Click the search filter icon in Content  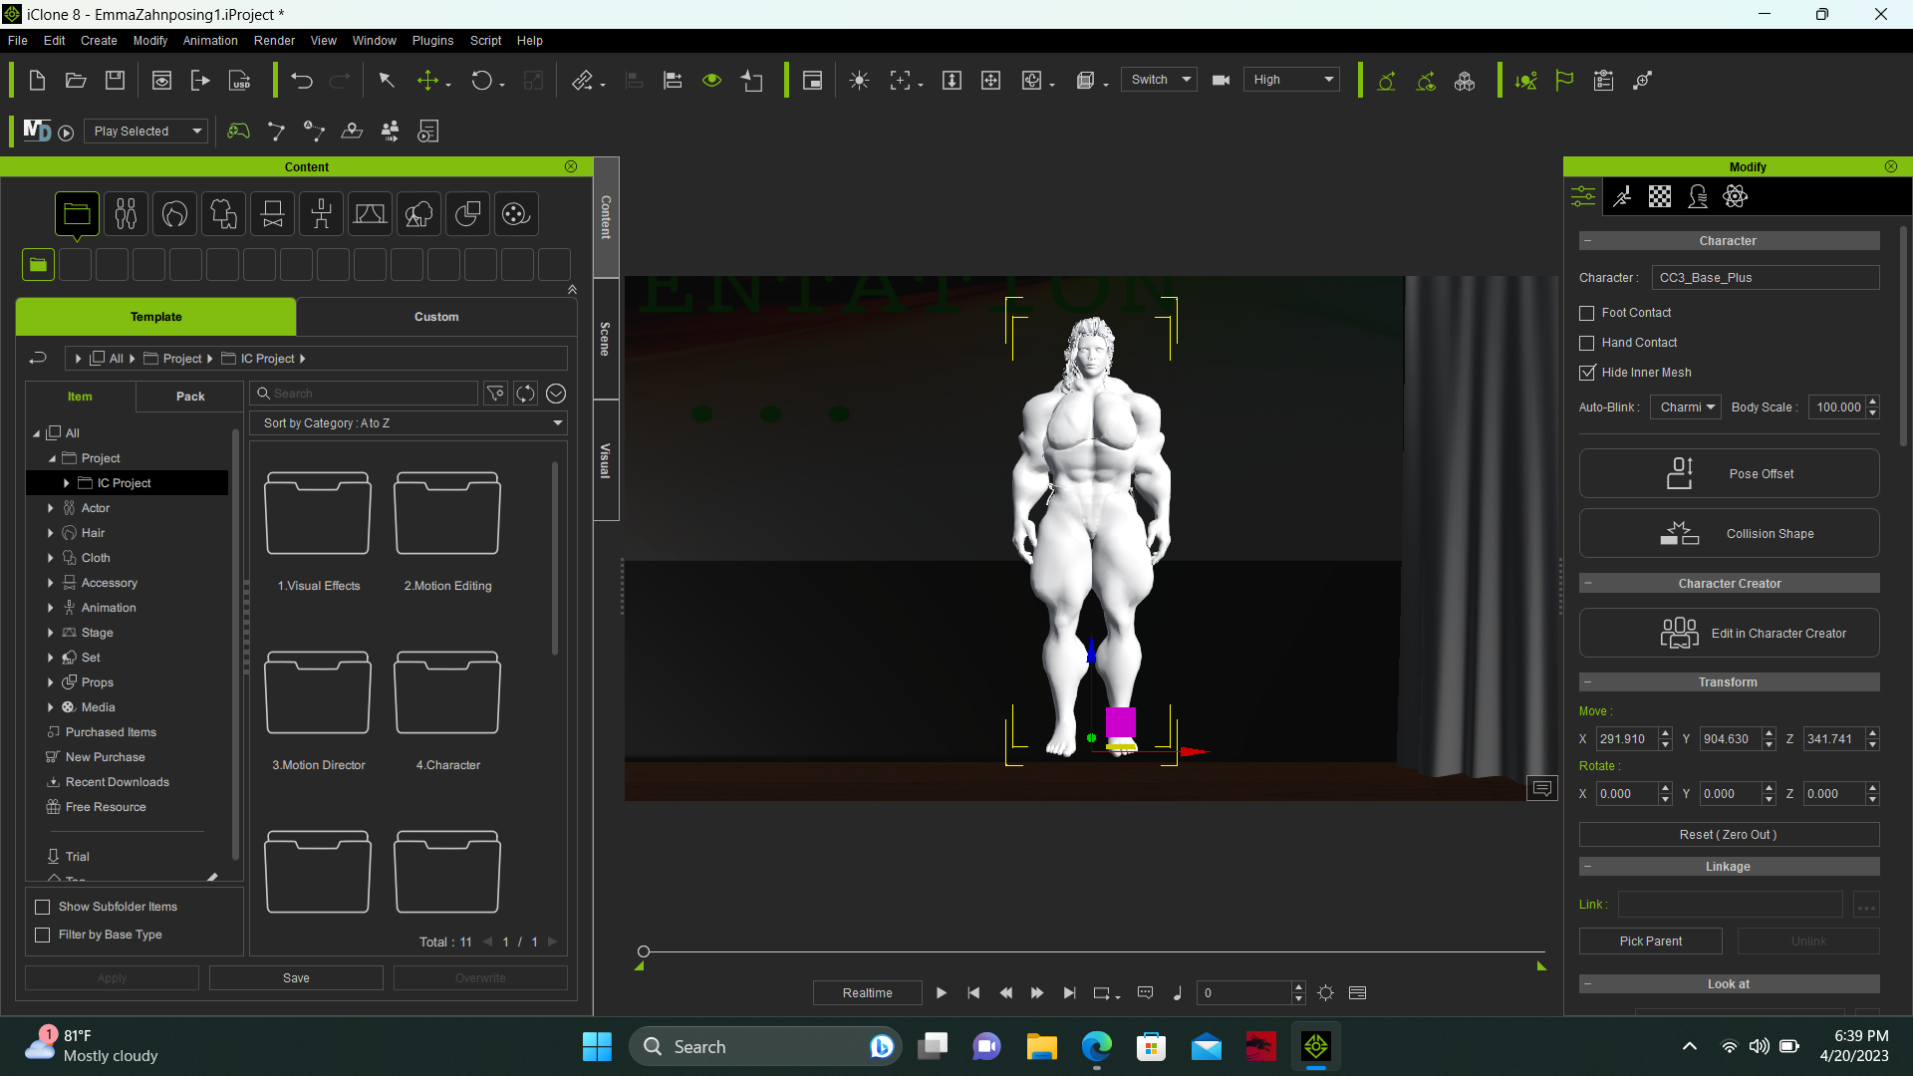click(x=495, y=394)
